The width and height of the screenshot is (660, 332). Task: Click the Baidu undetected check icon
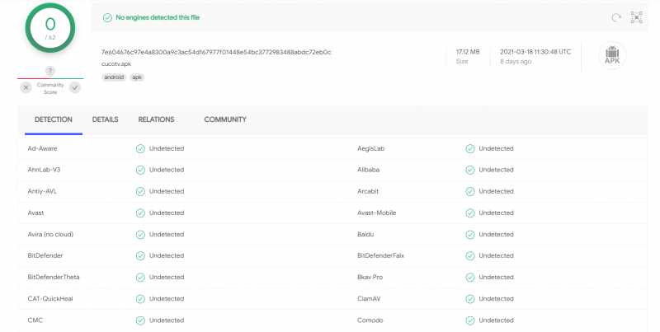pyautogui.click(x=469, y=235)
